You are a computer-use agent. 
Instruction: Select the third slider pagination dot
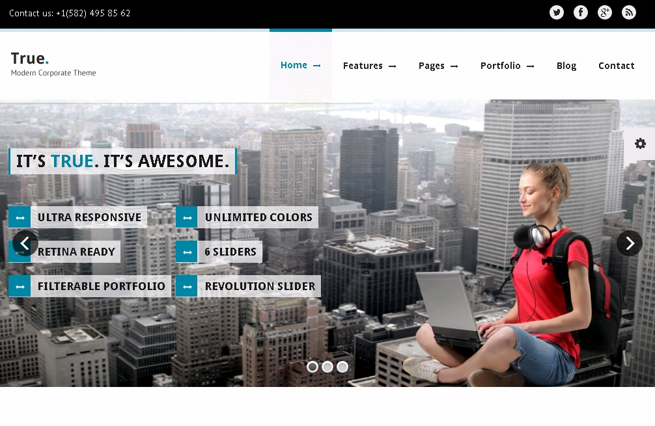(x=342, y=367)
